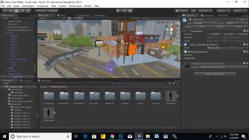
Task: Switch to the Animation tab
Action: pos(45,80)
